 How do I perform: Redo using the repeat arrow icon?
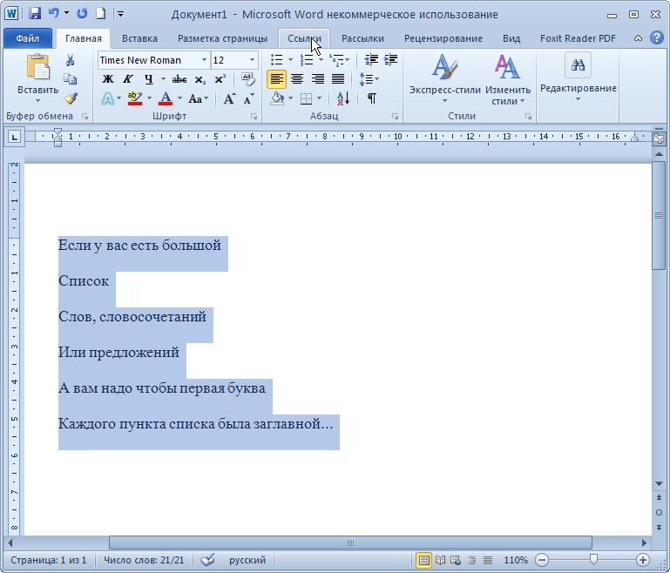[x=82, y=14]
